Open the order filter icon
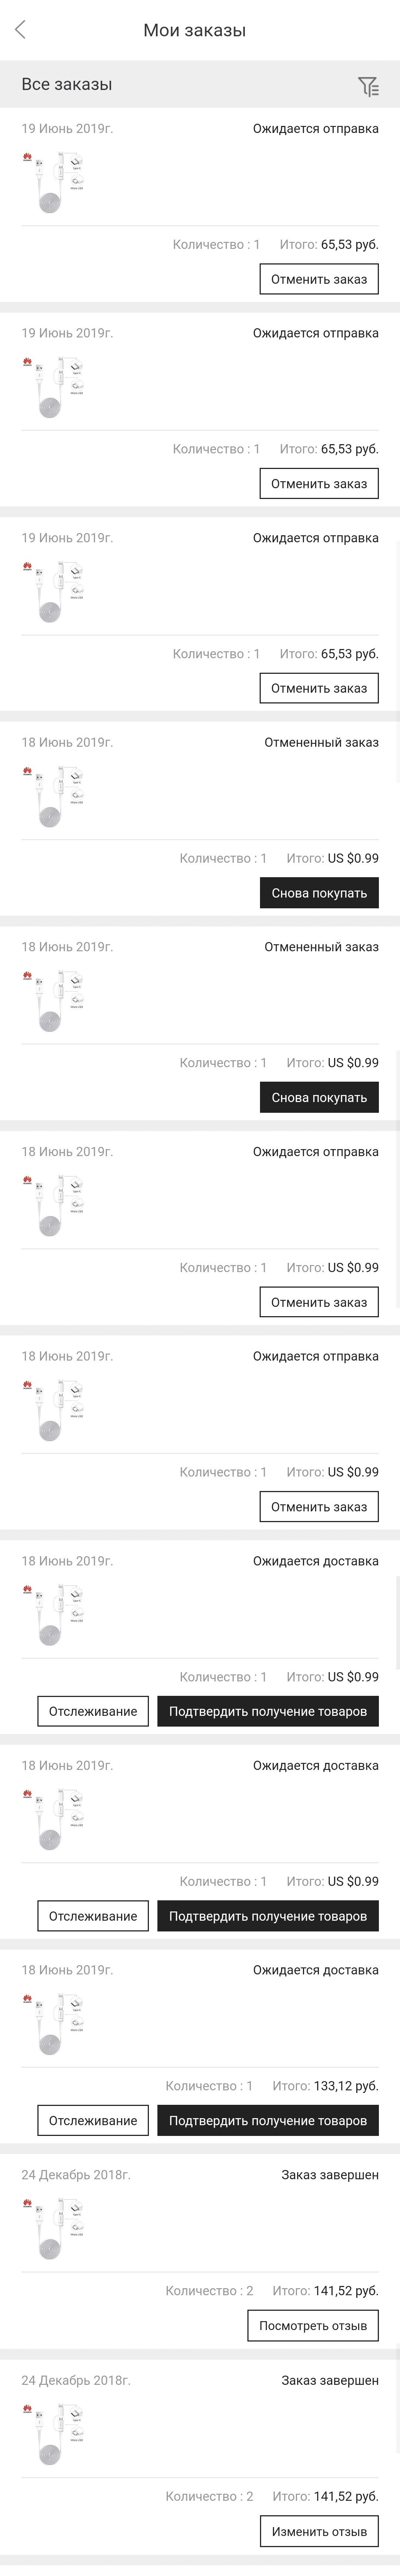The width and height of the screenshot is (400, 2576). pyautogui.click(x=368, y=87)
